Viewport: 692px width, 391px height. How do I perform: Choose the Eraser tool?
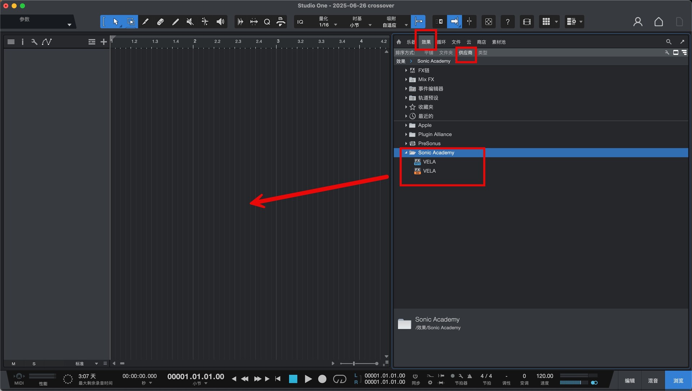pos(160,22)
